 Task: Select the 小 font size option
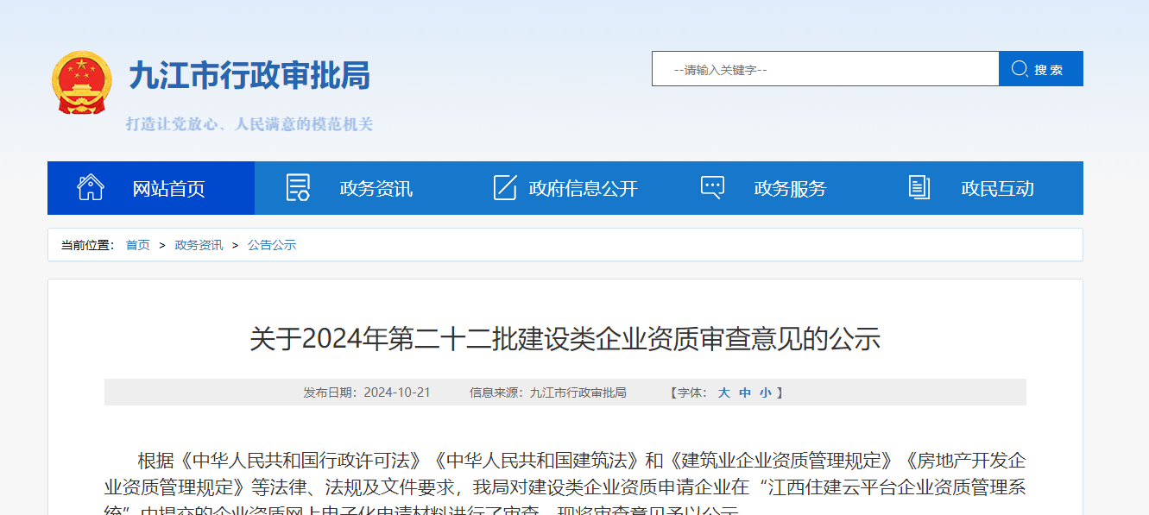tap(766, 392)
